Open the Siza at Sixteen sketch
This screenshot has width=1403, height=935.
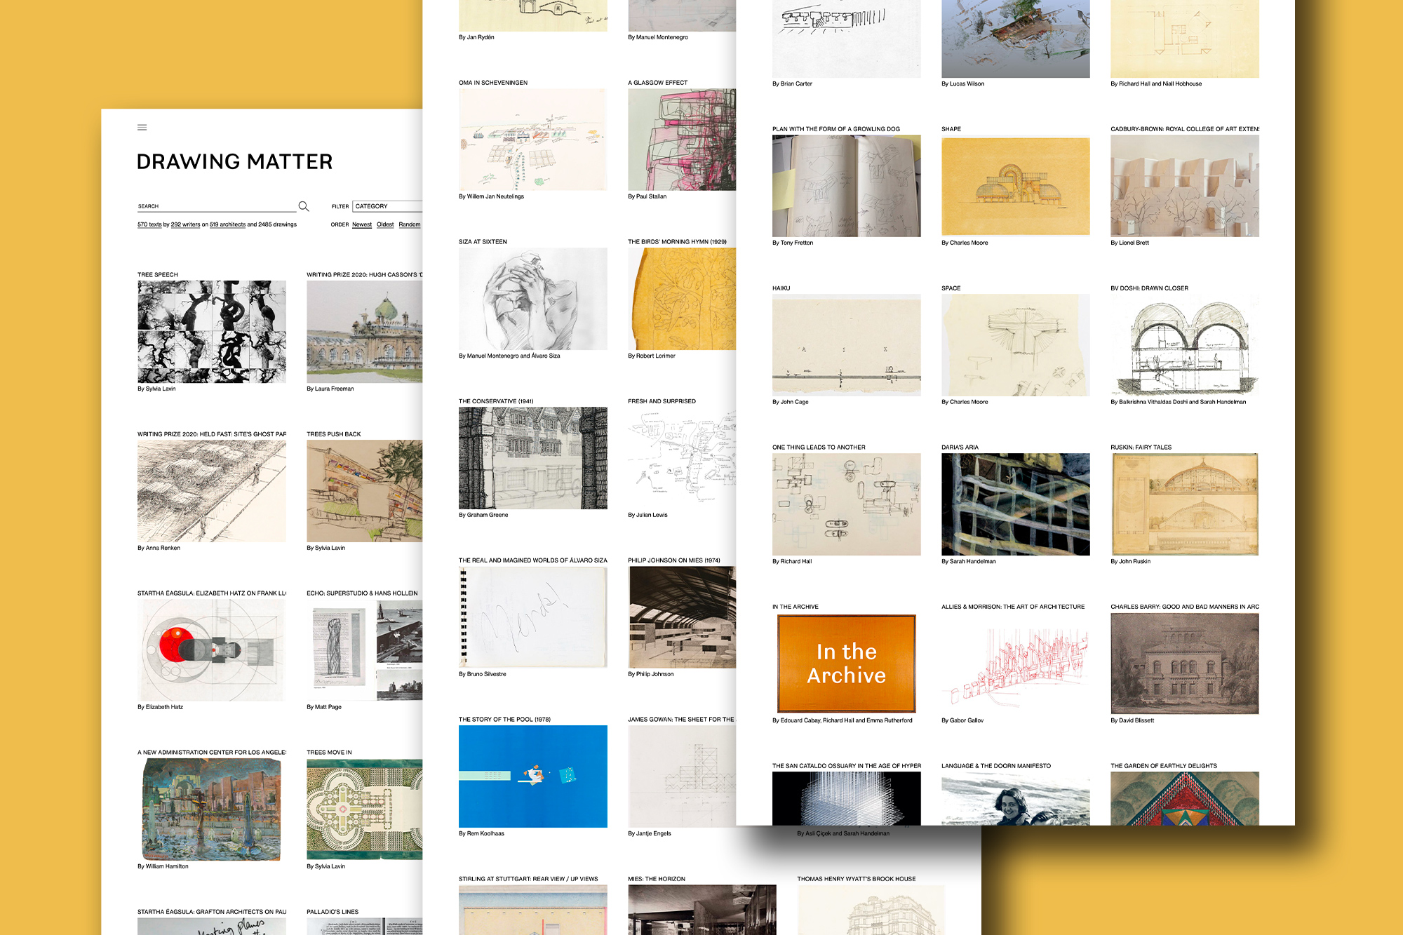click(533, 299)
